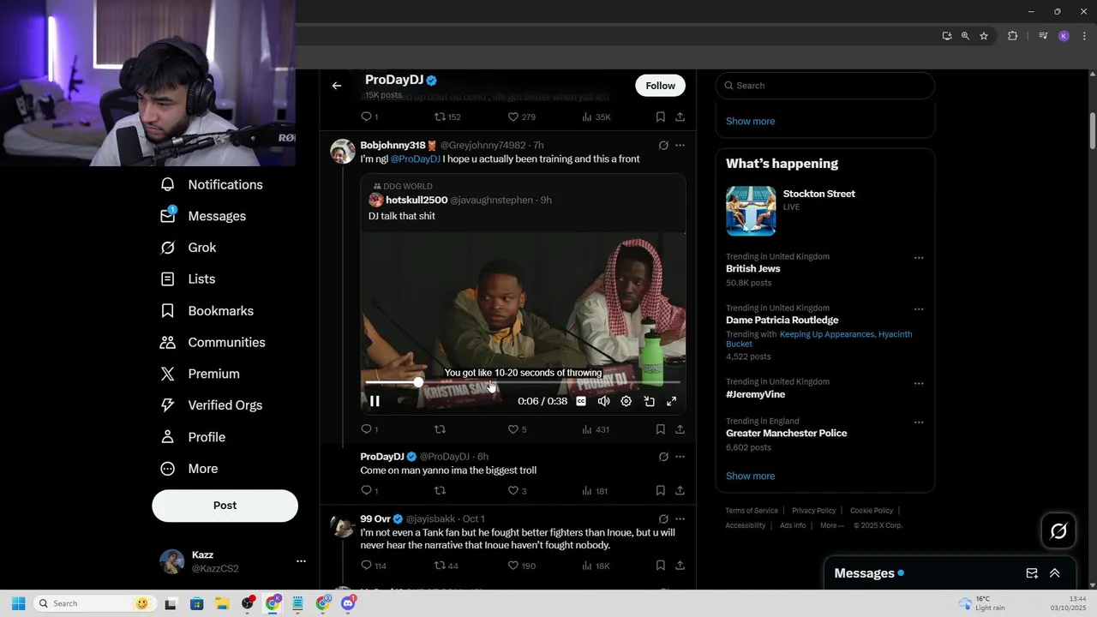1097x617 pixels.
Task: Open Messages in the sidebar
Action: point(203,217)
